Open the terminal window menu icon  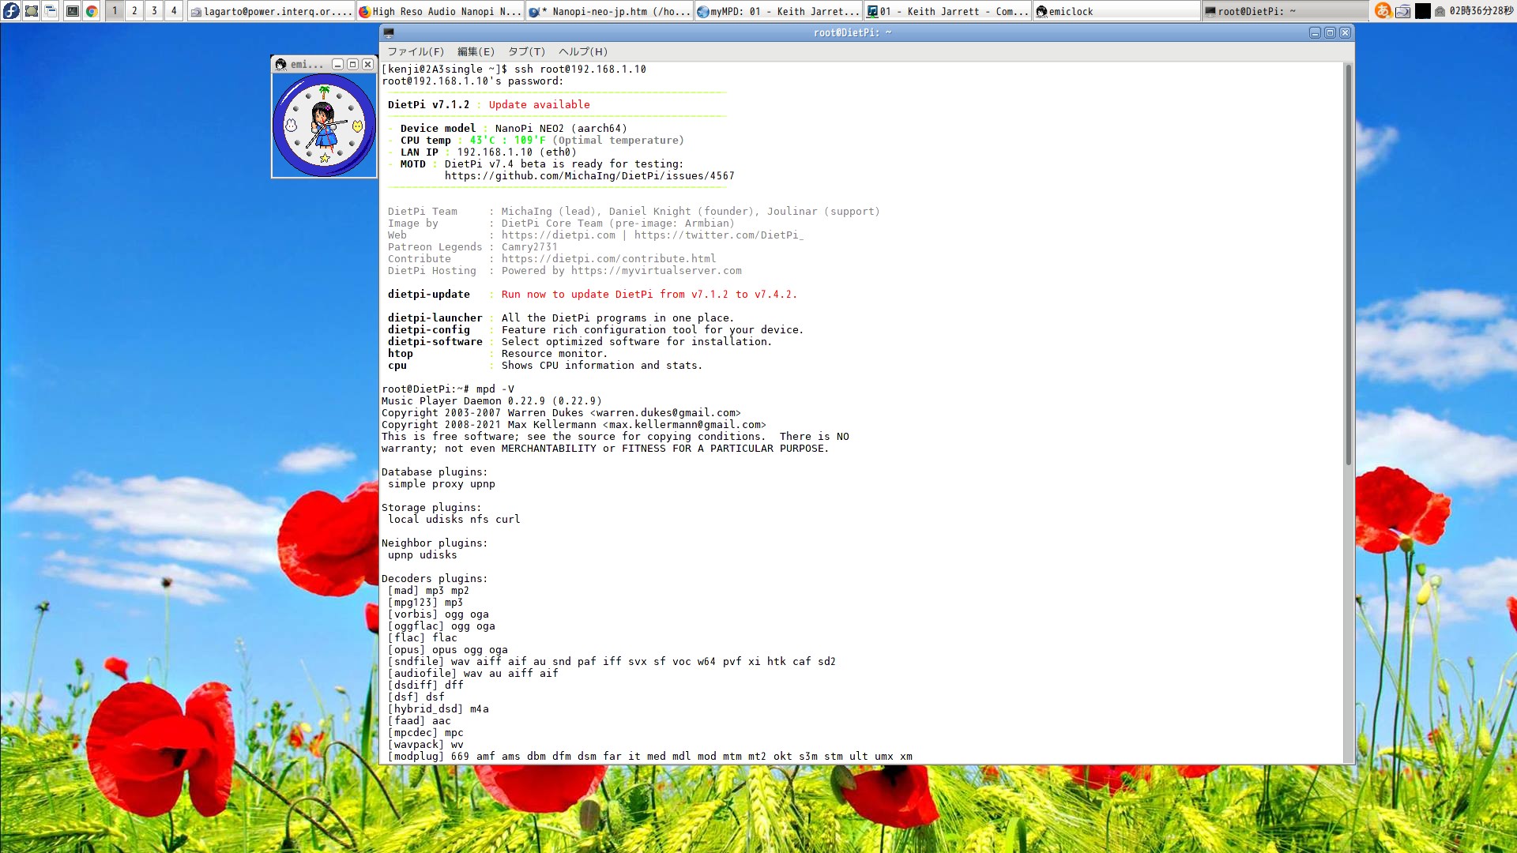click(x=388, y=32)
